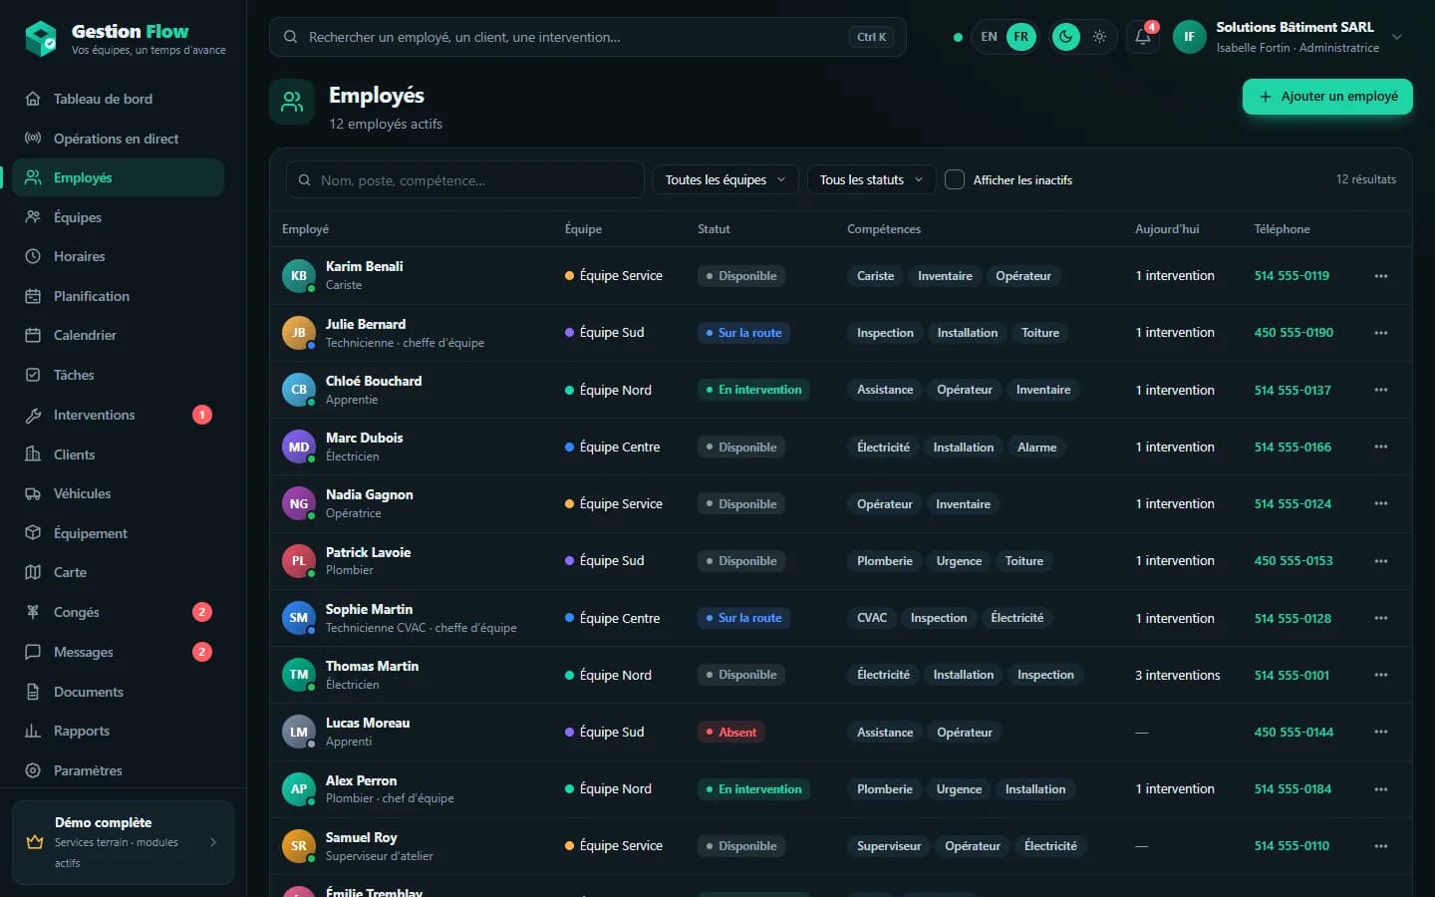The width and height of the screenshot is (1435, 897).
Task: Click phone number 450 555-0144
Action: click(x=1293, y=732)
